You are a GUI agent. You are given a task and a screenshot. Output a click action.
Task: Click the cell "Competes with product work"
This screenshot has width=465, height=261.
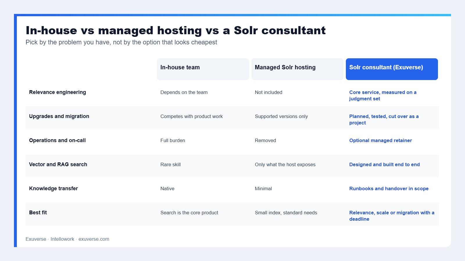click(192, 116)
